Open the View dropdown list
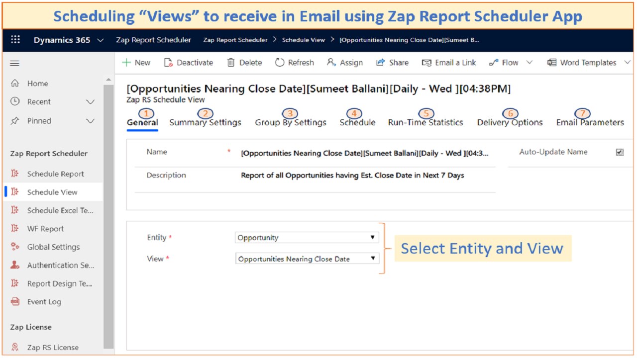 tap(307, 259)
